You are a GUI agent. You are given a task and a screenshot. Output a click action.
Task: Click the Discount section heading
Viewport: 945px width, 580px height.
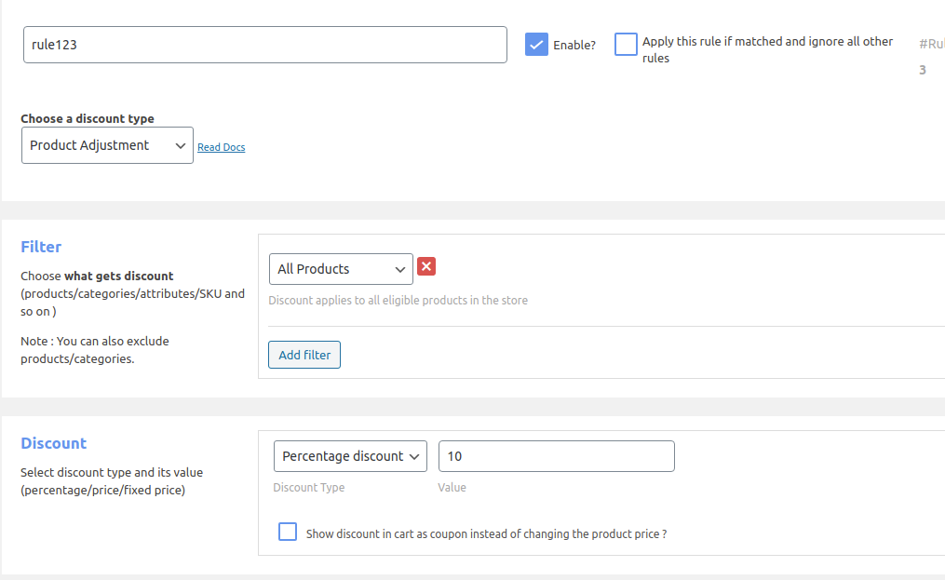point(53,443)
